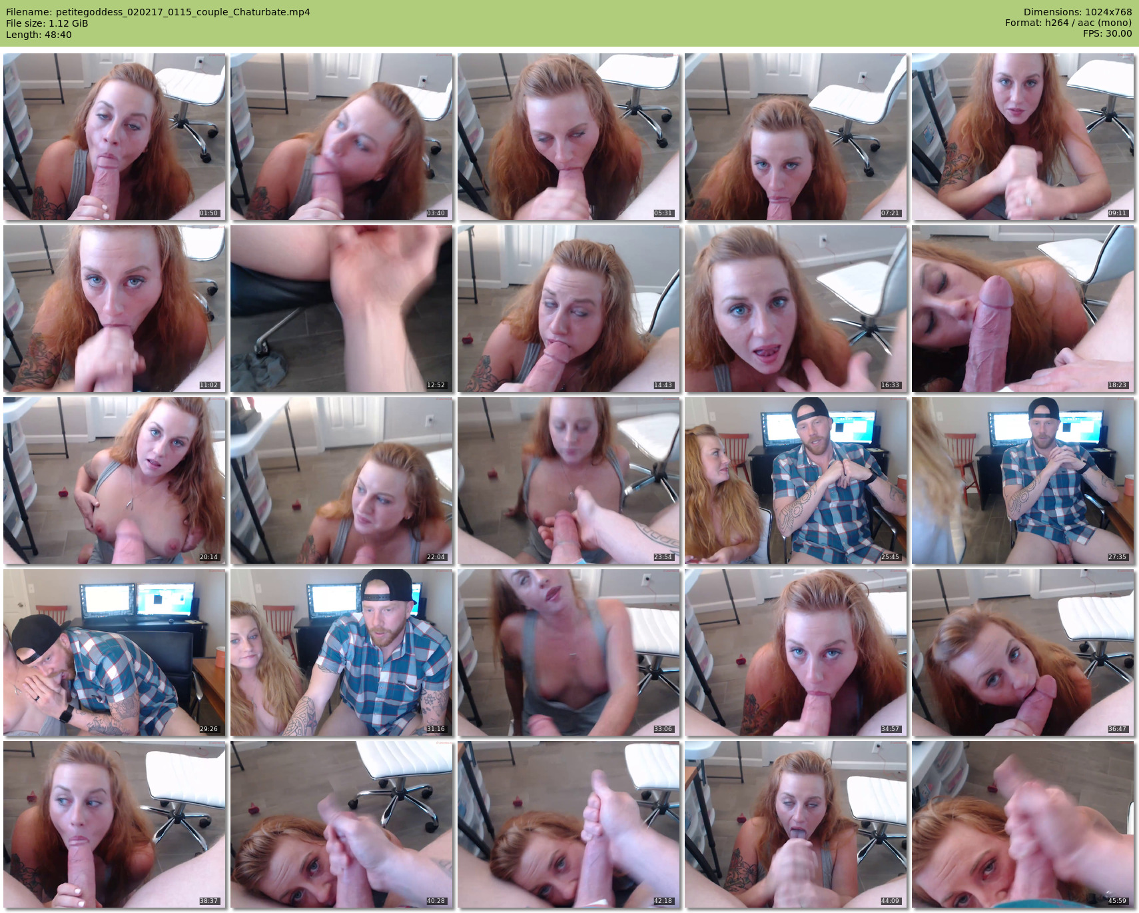Select the frame at 18:23
This screenshot has width=1139, height=913.
point(1023,309)
